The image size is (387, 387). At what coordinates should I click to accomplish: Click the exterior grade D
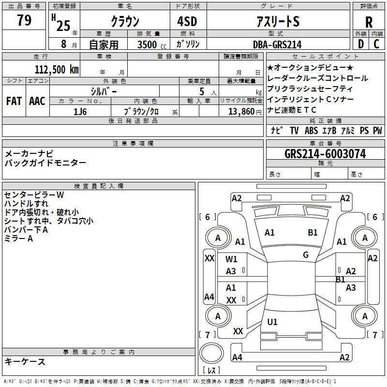pyautogui.click(x=361, y=44)
